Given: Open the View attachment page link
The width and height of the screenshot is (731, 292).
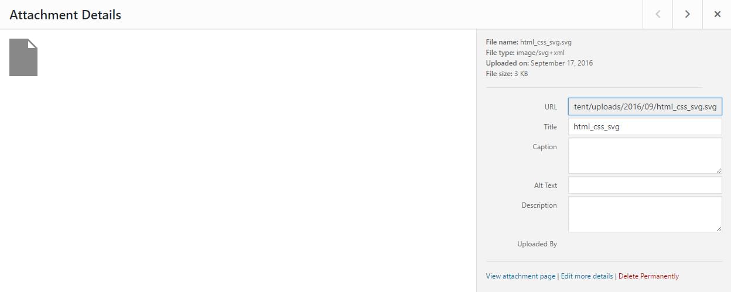Looking at the screenshot, I should [x=521, y=276].
